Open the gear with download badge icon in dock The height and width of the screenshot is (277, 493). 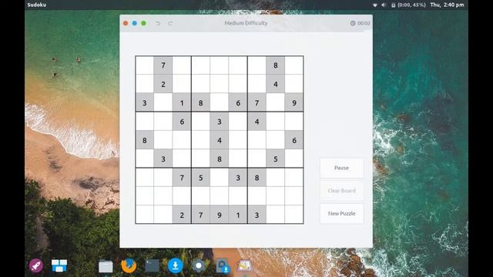coord(223,265)
